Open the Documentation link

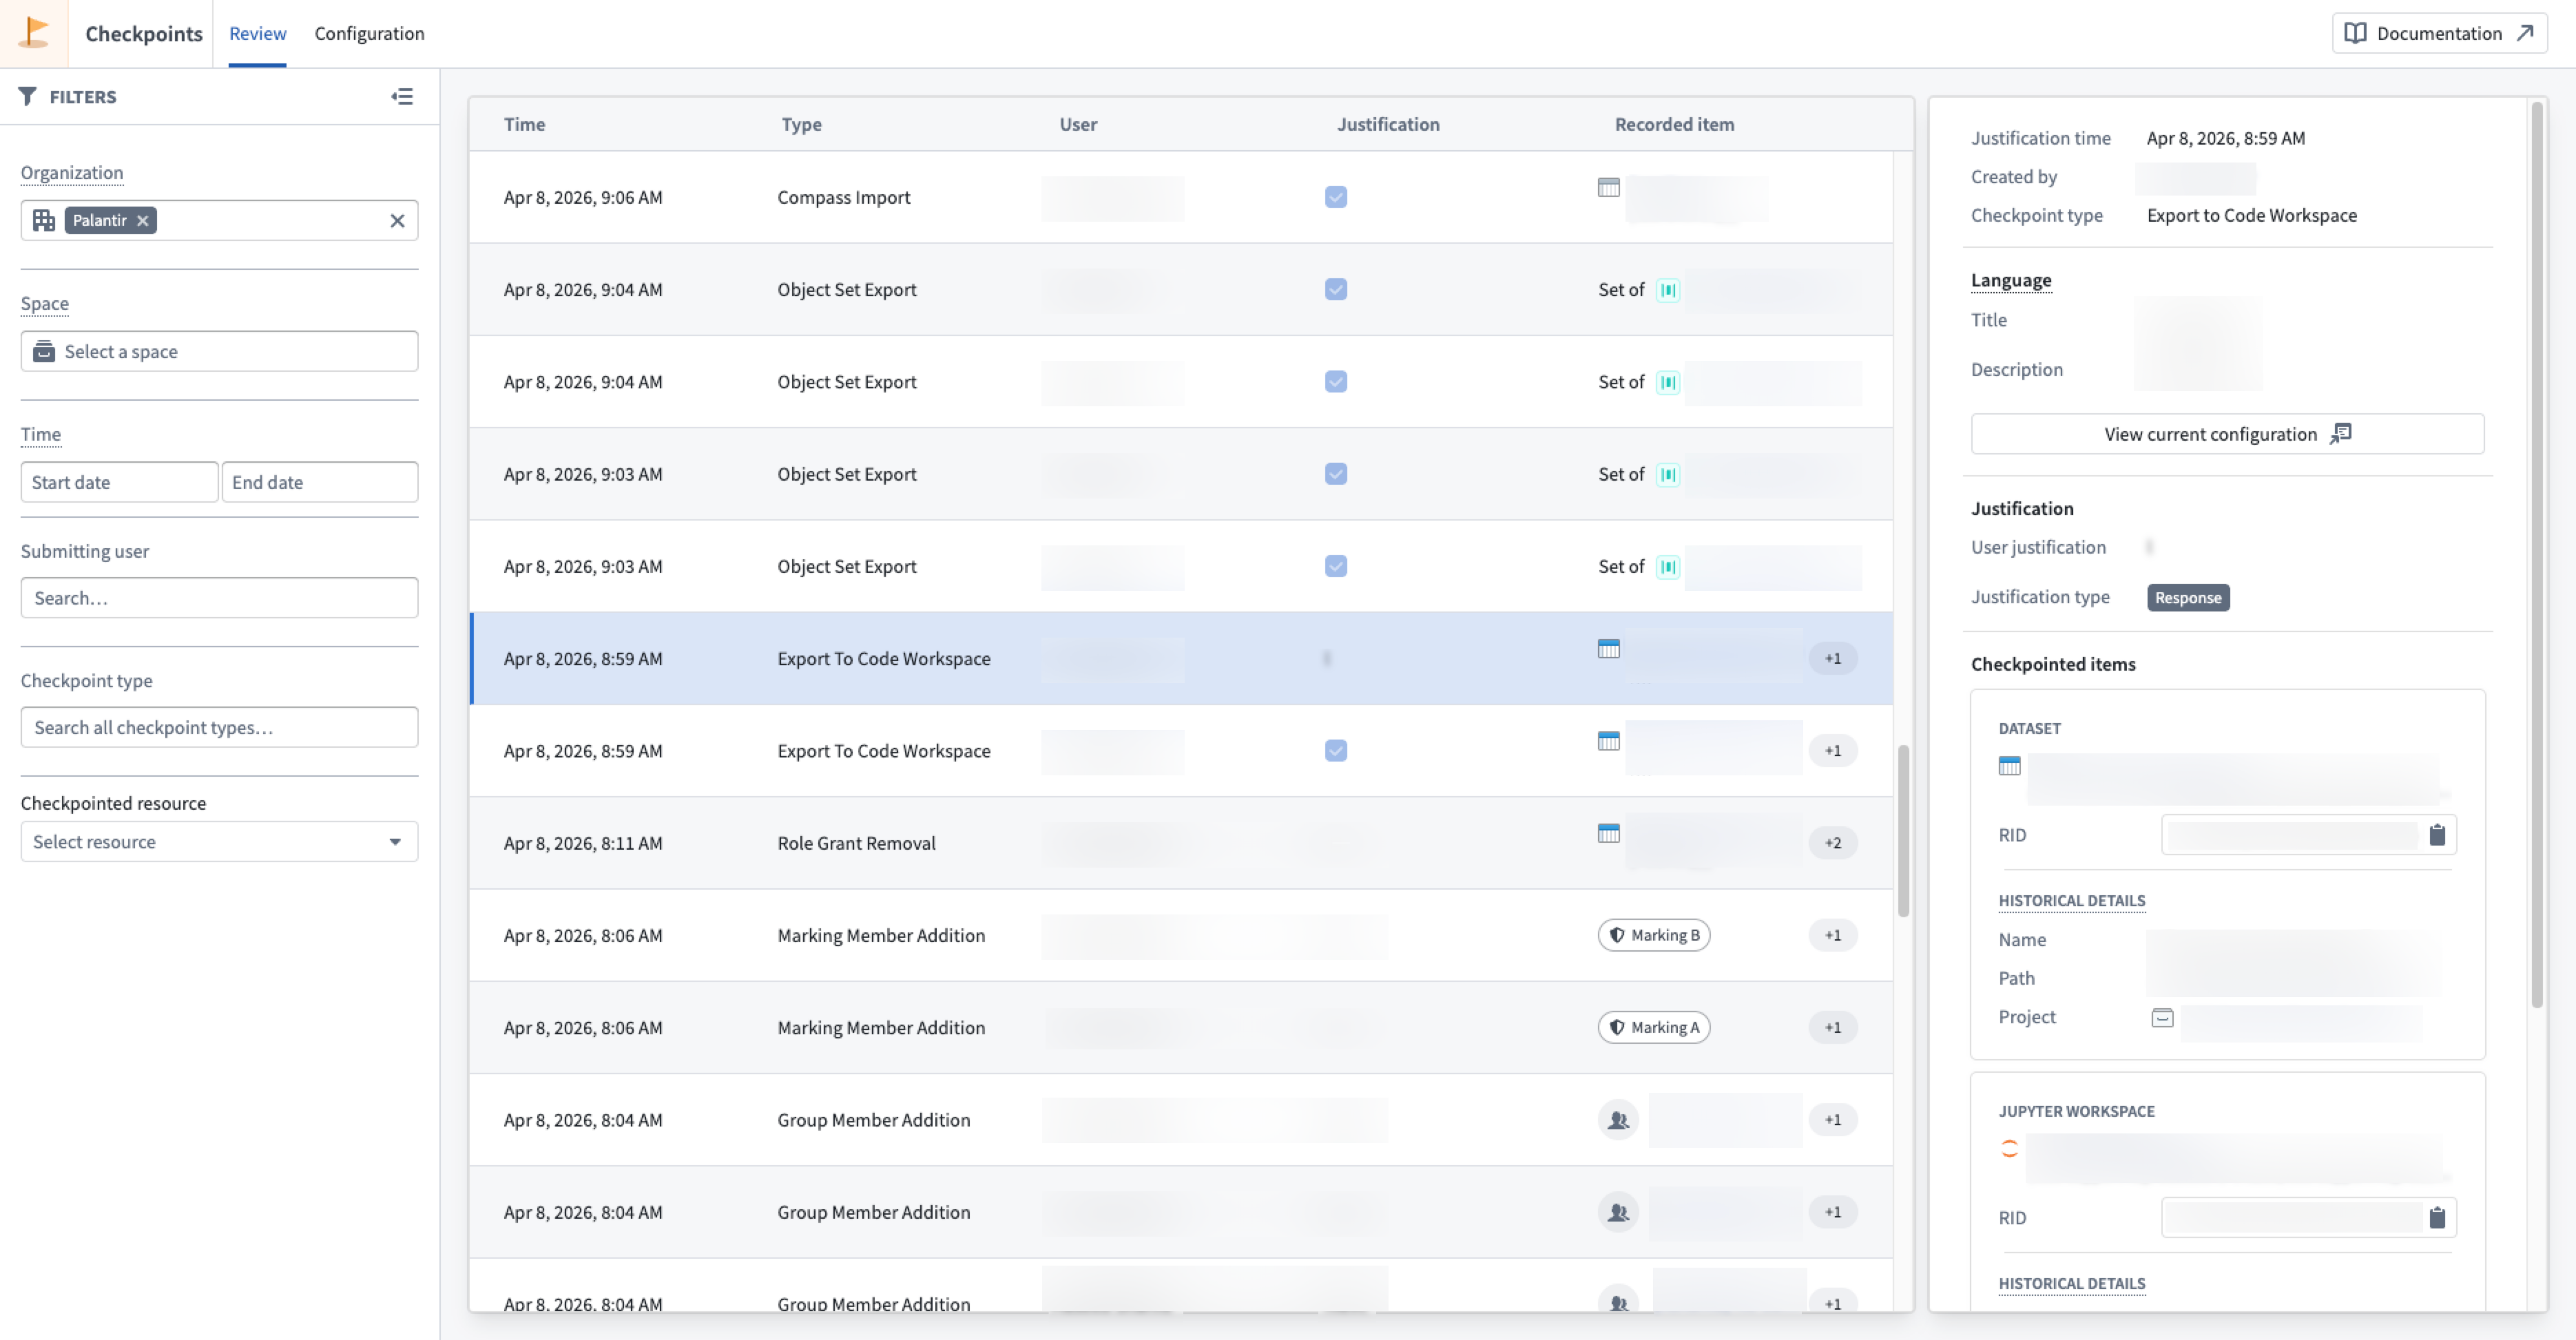2439,33
